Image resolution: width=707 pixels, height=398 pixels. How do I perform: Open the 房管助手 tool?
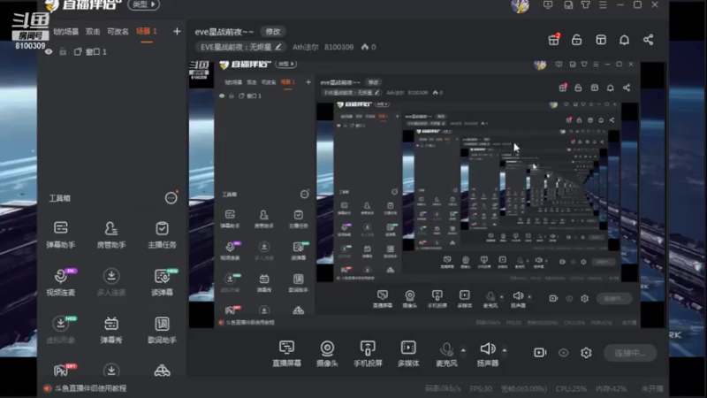pos(111,234)
